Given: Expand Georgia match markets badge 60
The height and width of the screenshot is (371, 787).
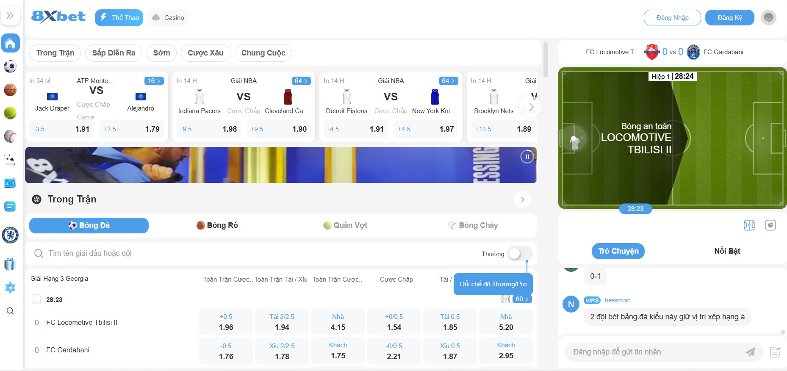Looking at the screenshot, I should [522, 299].
